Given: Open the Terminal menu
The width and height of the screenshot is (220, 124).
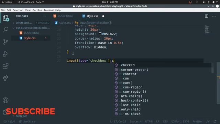Looking at the screenshot, I should (48, 10).
